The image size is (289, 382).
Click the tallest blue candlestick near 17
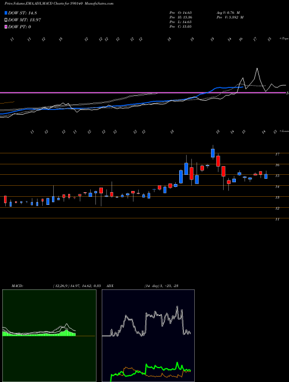point(213,153)
